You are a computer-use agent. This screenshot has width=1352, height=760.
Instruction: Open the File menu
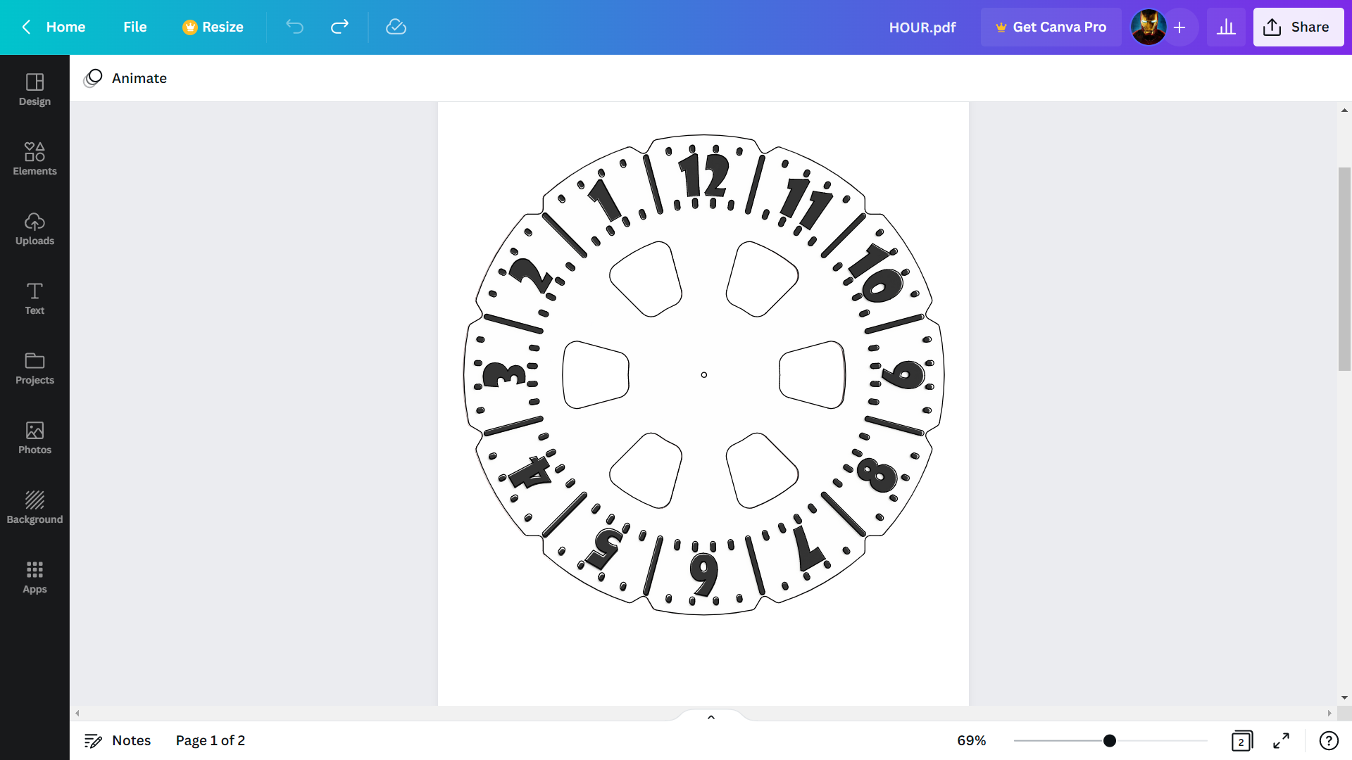pos(134,27)
